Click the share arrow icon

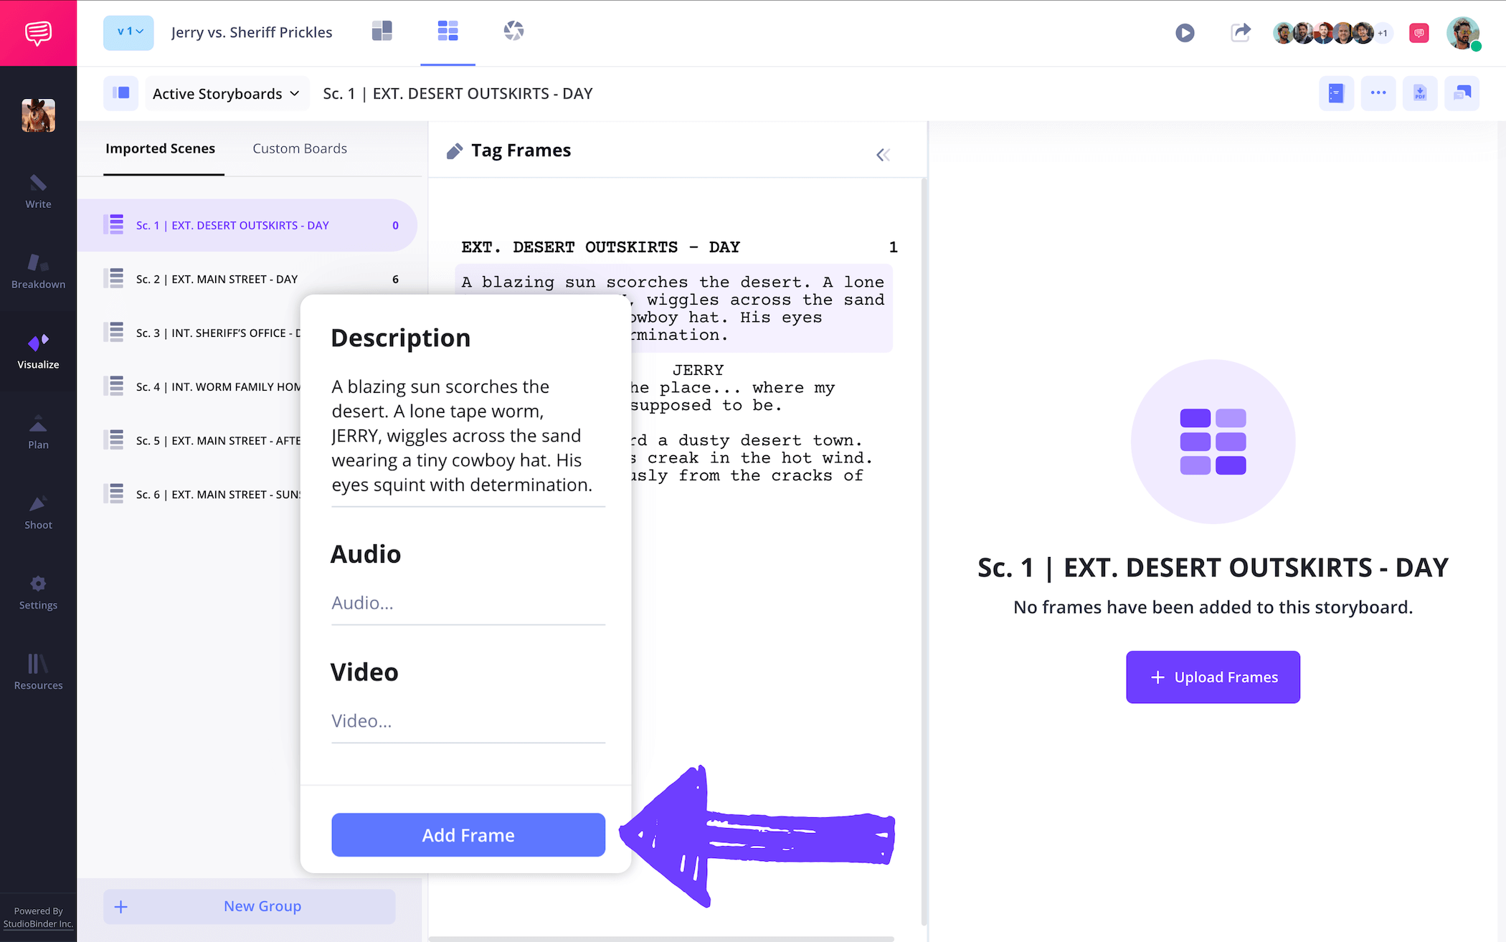1240,33
